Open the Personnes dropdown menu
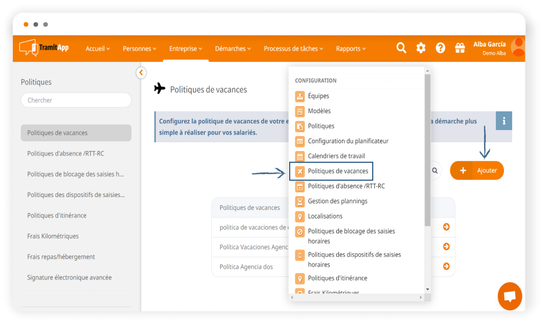 (x=139, y=49)
